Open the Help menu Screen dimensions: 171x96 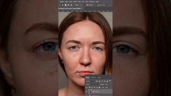pyautogui.click(x=97, y=2)
